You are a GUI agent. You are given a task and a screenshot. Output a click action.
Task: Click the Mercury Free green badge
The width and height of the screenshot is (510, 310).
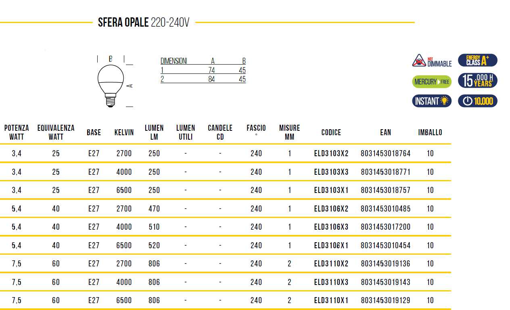tap(431, 82)
